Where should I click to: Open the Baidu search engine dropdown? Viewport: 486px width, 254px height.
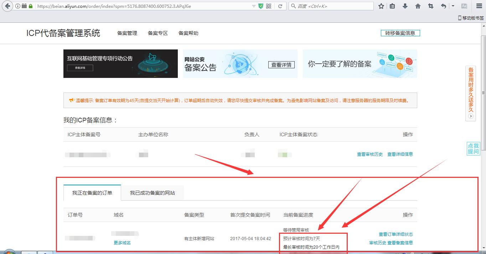(294, 6)
